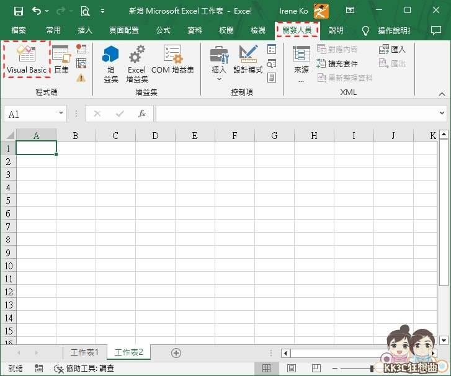This screenshot has width=451, height=376.
Task: Click the zoom out minus button
Action: (x=335, y=368)
